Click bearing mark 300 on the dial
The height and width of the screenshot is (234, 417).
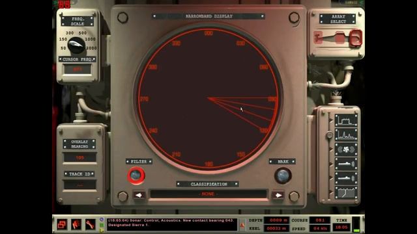tap(152, 67)
